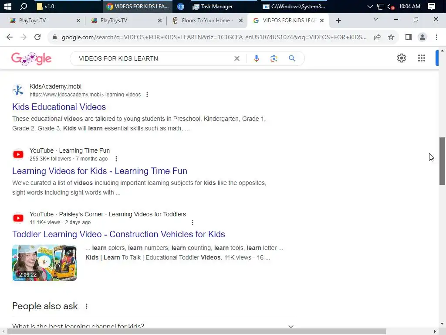
Task: Close the VIDEOS FOR KIDS tab
Action: pyautogui.click(x=322, y=21)
